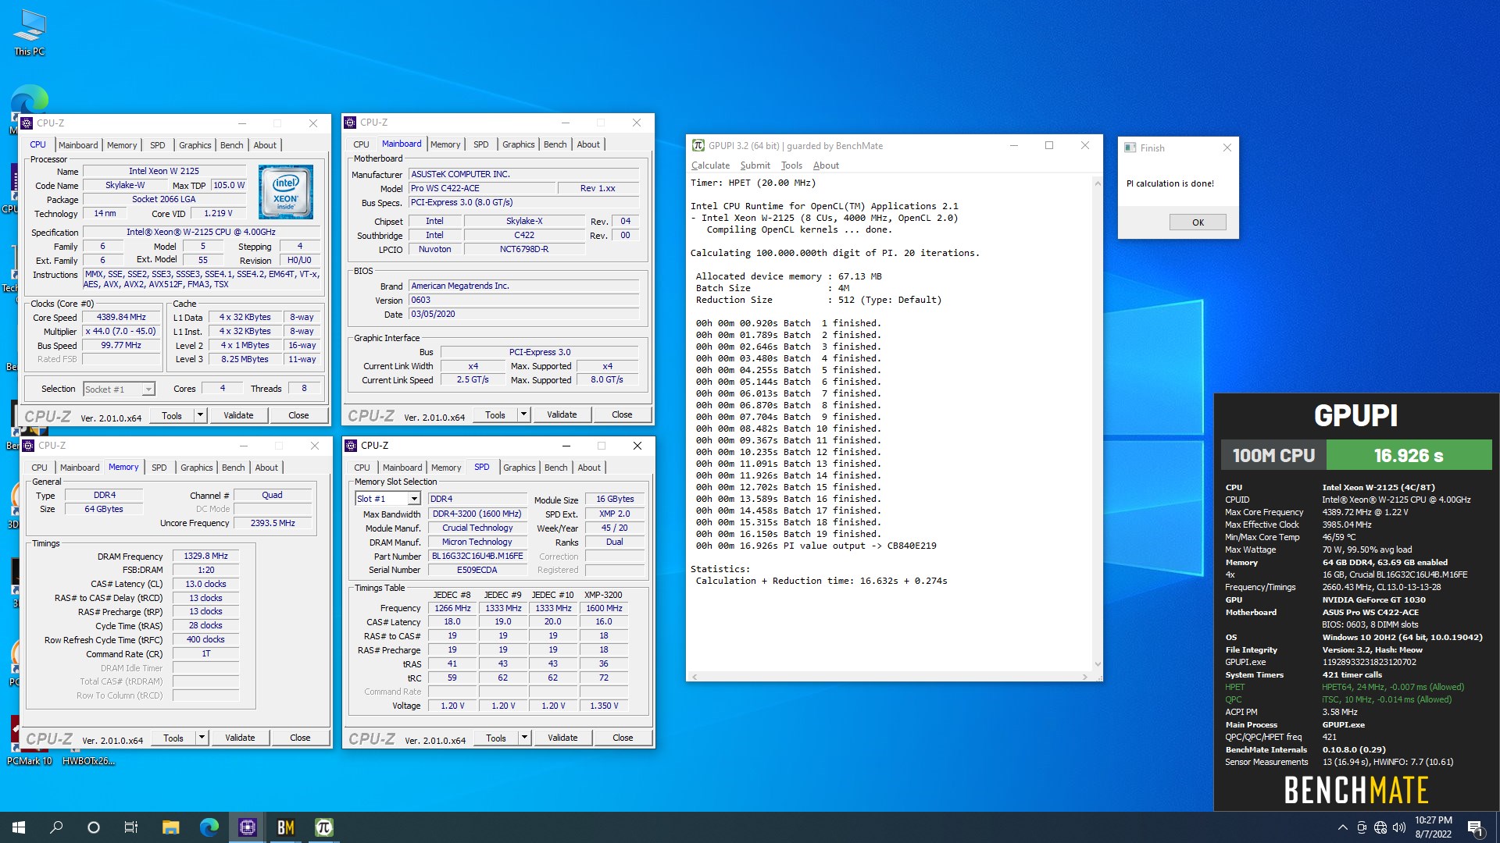This screenshot has height=843, width=1500.
Task: Click GPUPI horizontal scrollbar right arrow
Action: click(1085, 677)
